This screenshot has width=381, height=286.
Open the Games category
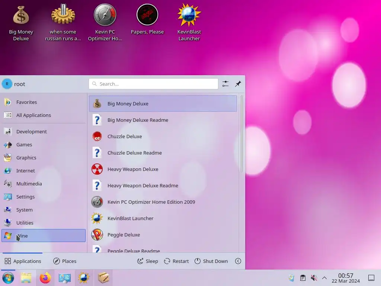tap(44, 145)
